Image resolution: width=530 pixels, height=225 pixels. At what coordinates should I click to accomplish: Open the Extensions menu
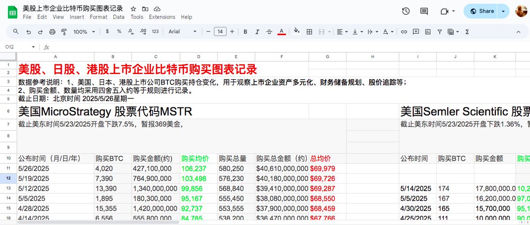[162, 17]
